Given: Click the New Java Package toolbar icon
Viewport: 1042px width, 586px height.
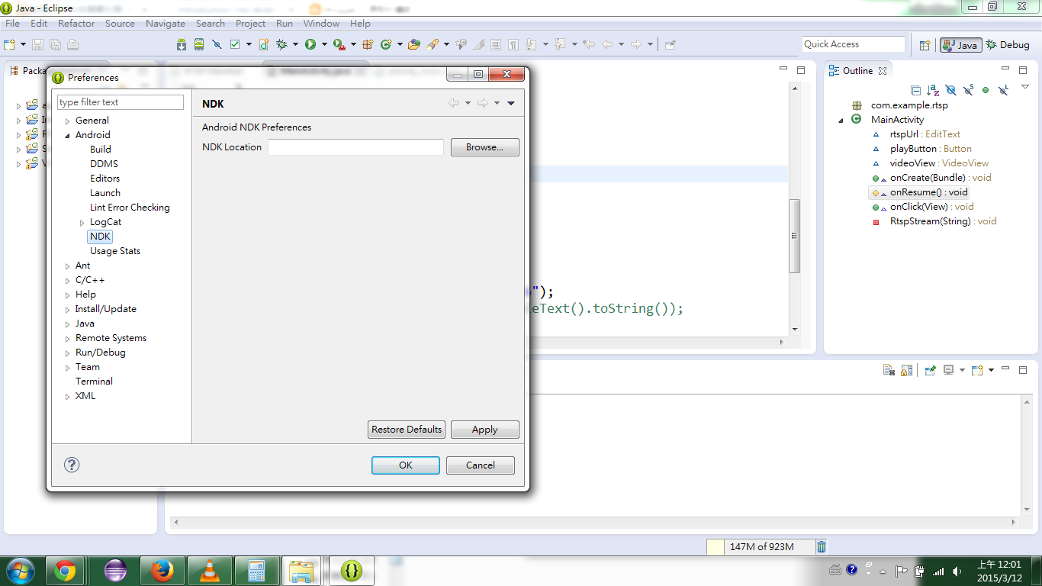Looking at the screenshot, I should click(x=368, y=45).
